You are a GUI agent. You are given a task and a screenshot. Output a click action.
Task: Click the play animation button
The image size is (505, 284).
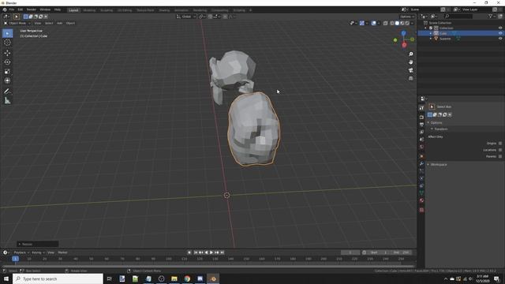coord(211,252)
